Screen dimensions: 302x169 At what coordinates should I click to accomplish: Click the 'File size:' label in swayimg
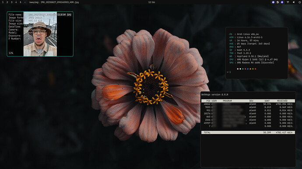[15, 21]
